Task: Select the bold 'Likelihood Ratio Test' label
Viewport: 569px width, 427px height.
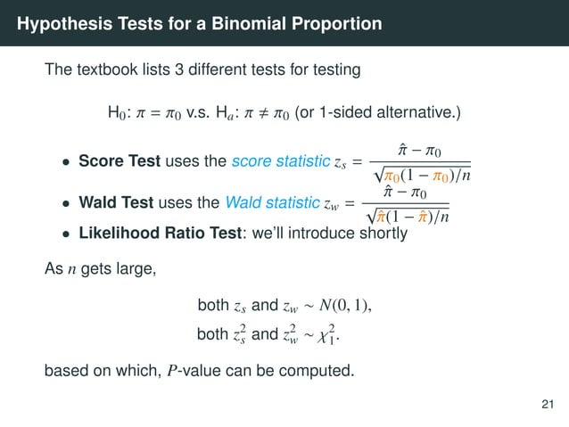Action: click(x=161, y=233)
